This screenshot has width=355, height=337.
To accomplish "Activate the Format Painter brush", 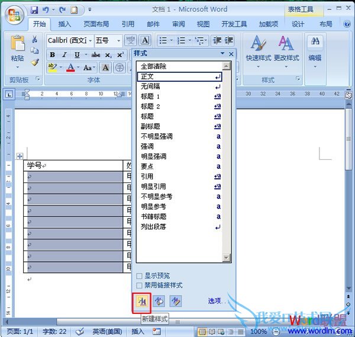I will pyautogui.click(x=35, y=62).
